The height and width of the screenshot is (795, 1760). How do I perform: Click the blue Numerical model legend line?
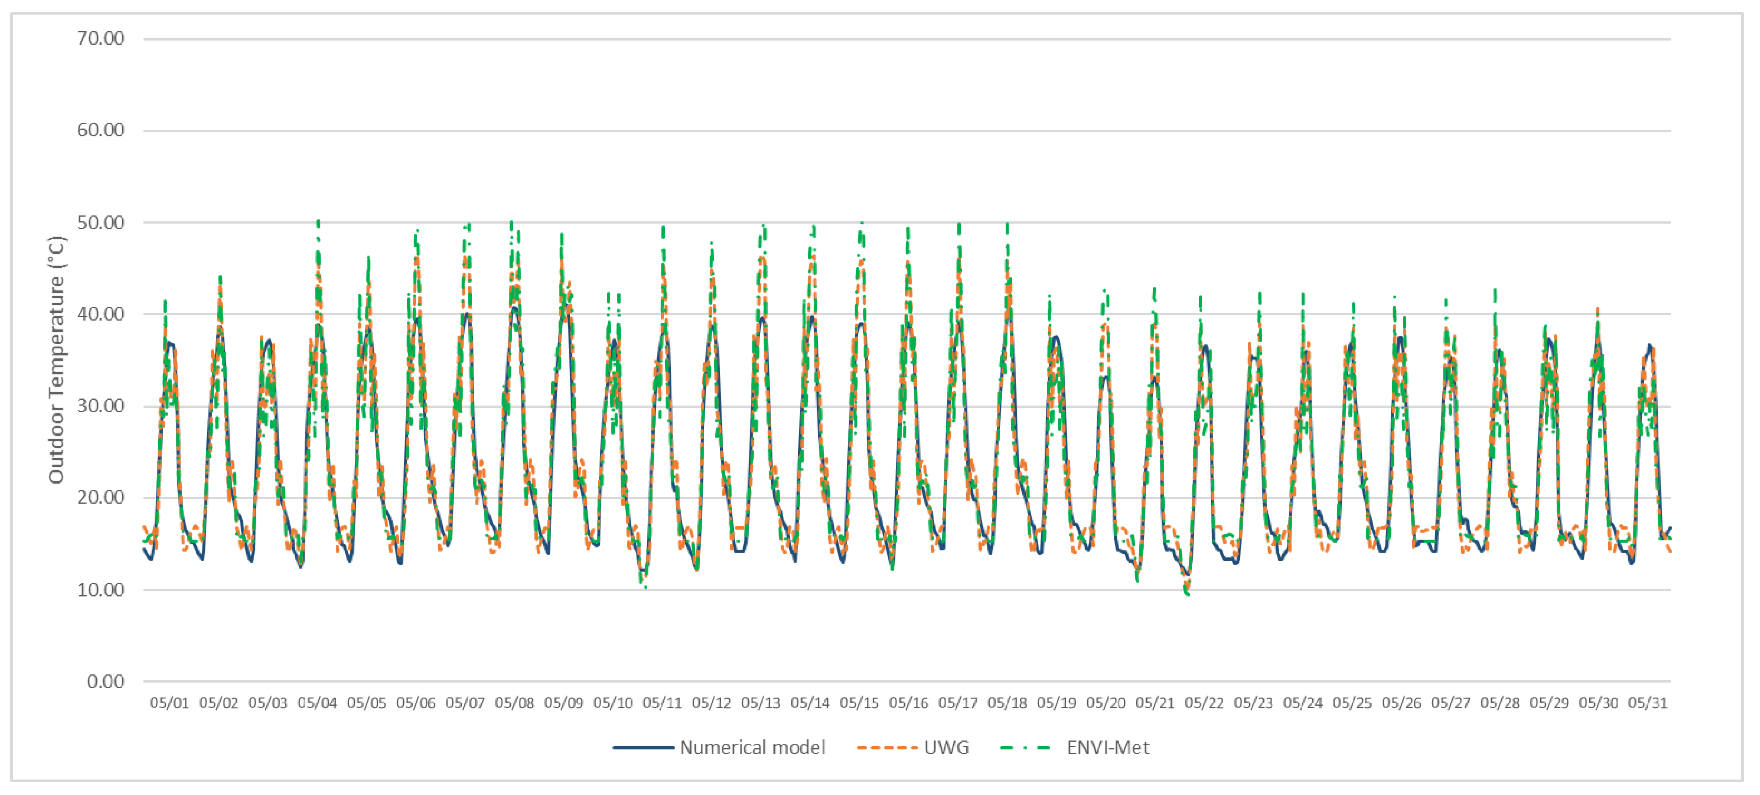pos(643,748)
